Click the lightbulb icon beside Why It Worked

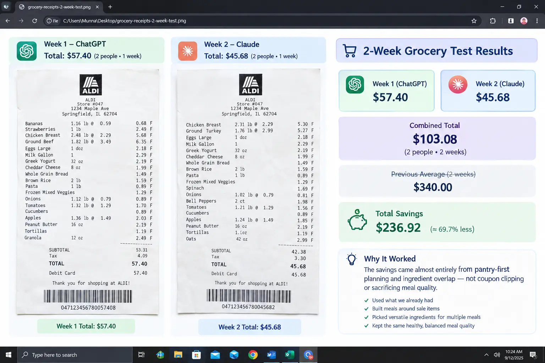click(352, 259)
